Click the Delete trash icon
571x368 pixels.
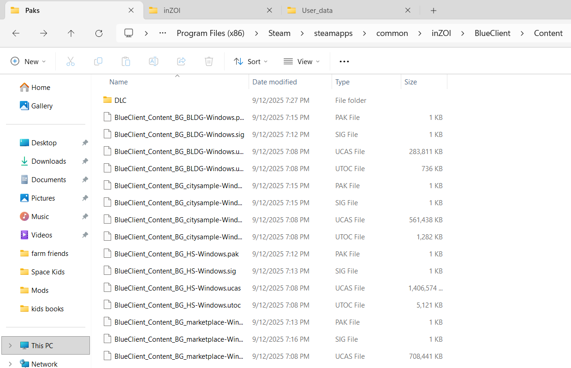209,61
